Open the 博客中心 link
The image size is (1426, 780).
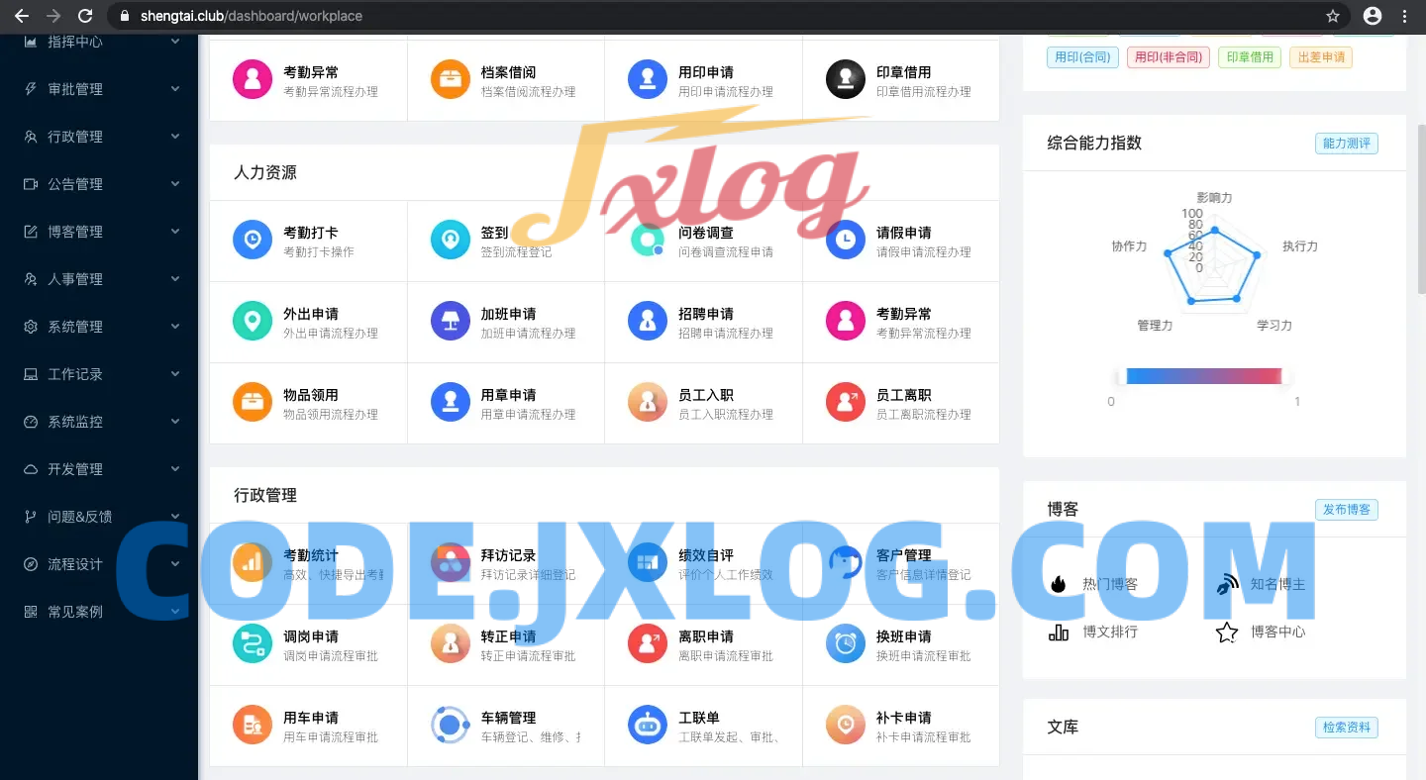(x=1276, y=632)
